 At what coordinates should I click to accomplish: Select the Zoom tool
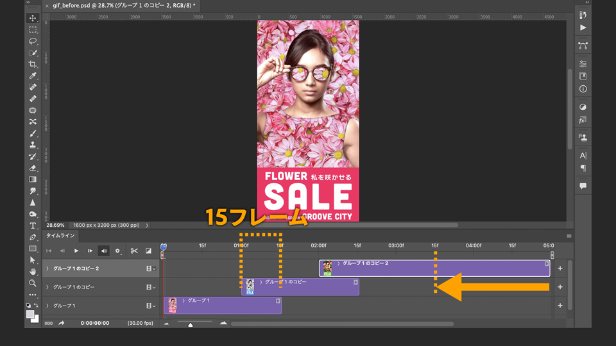tap(33, 283)
